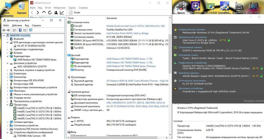Click AIDA64 horizontal scrollbar right arrow

[x=167, y=138]
